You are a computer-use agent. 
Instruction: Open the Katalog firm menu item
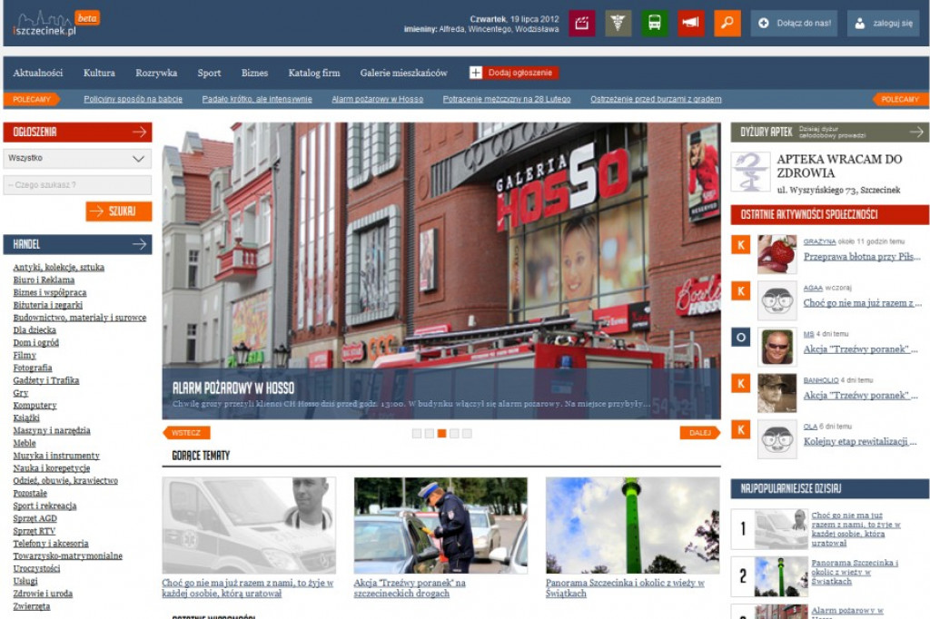point(313,73)
